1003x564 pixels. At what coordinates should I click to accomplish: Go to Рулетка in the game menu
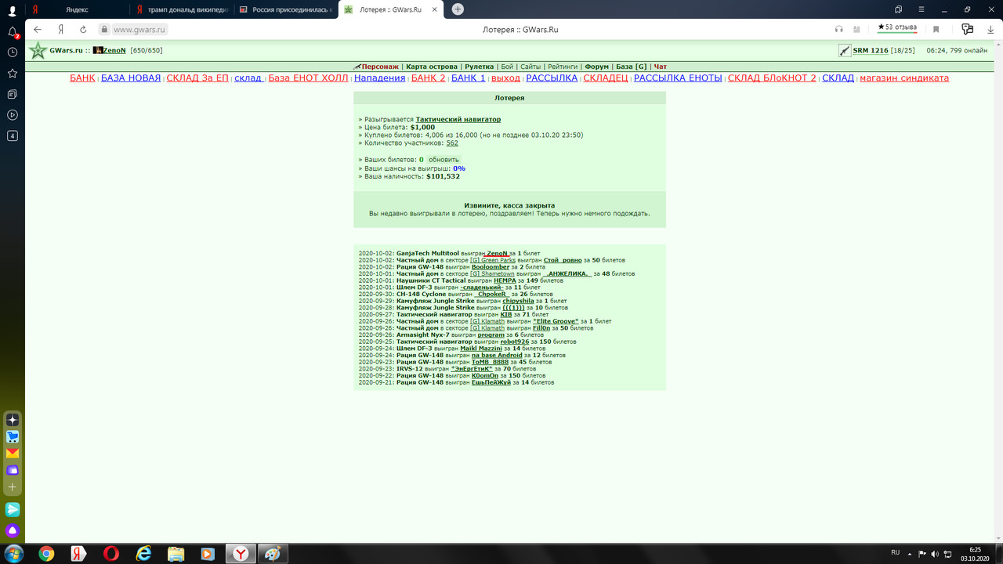tap(480, 67)
